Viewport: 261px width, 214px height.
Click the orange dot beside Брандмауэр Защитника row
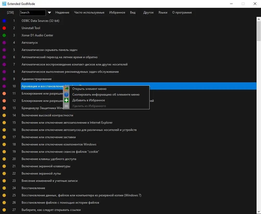[4, 108]
